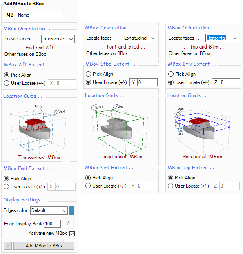Click the Y value field for Stbd Extent

[147, 82]
